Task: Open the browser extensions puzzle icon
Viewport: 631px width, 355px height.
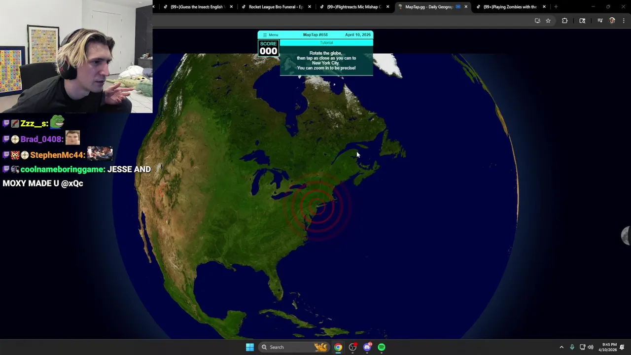Action: (x=564, y=21)
